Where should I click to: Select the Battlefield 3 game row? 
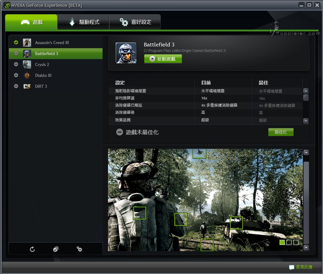click(x=56, y=54)
